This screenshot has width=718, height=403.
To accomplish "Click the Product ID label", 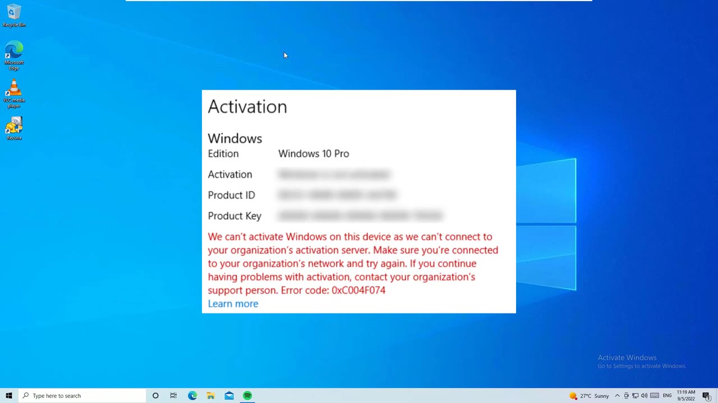I will coord(231,195).
